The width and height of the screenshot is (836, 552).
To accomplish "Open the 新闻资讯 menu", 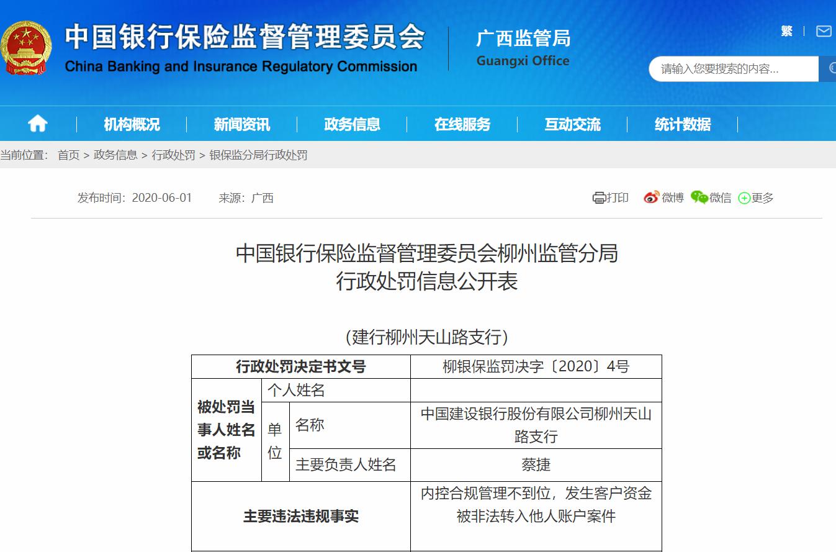I will tap(242, 124).
